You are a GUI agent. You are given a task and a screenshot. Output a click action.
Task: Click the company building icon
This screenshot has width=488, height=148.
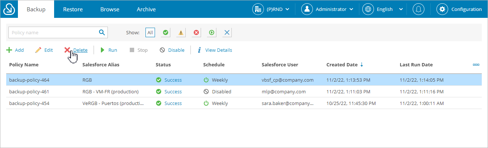[x=258, y=9]
